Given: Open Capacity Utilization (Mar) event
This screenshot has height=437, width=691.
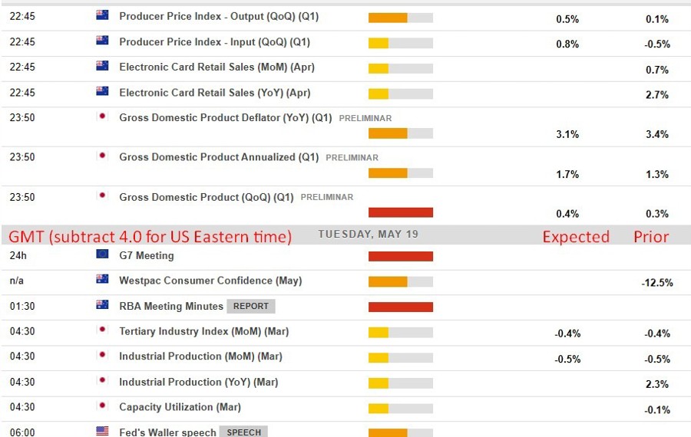Looking at the screenshot, I should click(x=180, y=407).
